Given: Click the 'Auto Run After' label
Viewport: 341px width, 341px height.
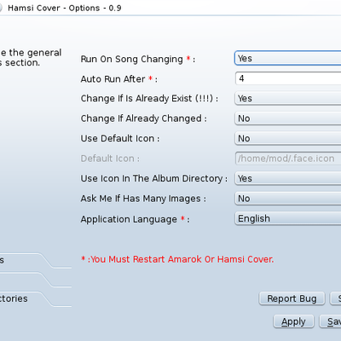Looking at the screenshot, I should pos(119,79).
